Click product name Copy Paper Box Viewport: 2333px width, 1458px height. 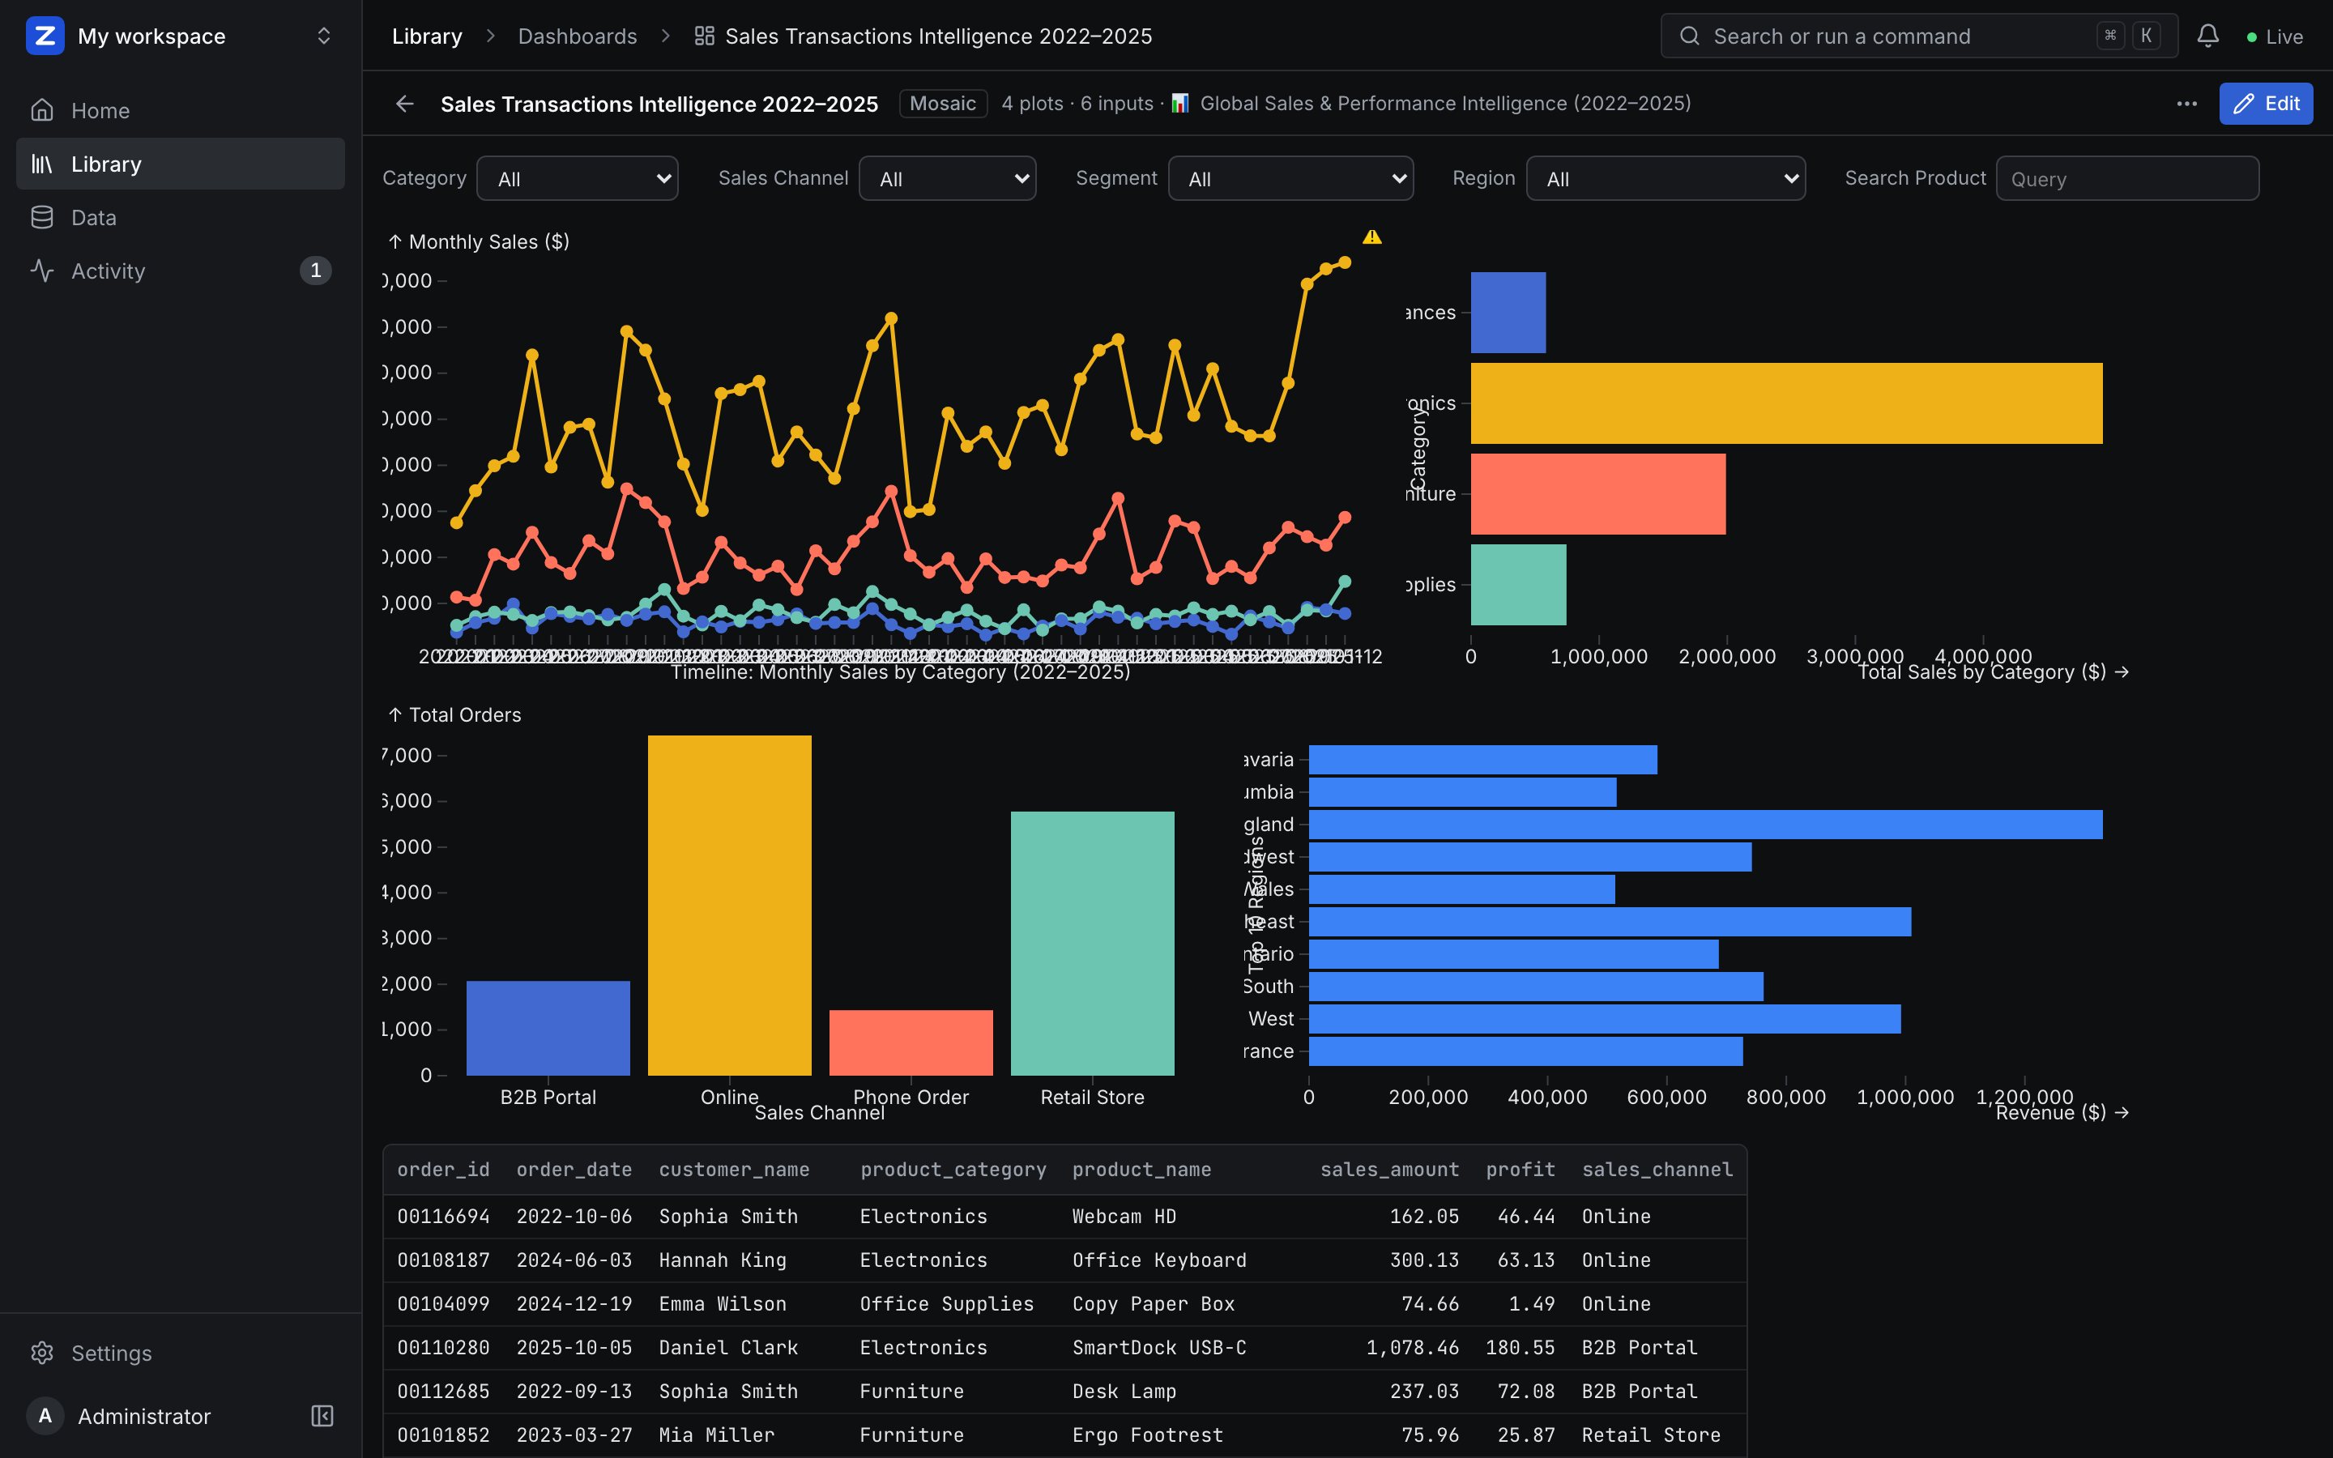[1153, 1304]
